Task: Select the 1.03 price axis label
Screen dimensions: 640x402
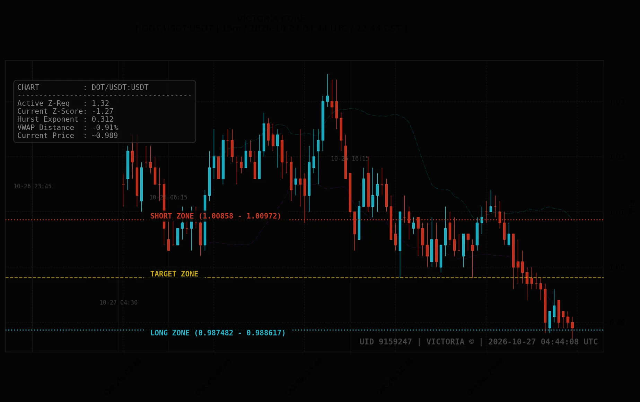Action: click(617, 102)
